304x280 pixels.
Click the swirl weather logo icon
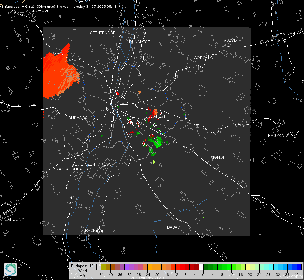pos(11,269)
